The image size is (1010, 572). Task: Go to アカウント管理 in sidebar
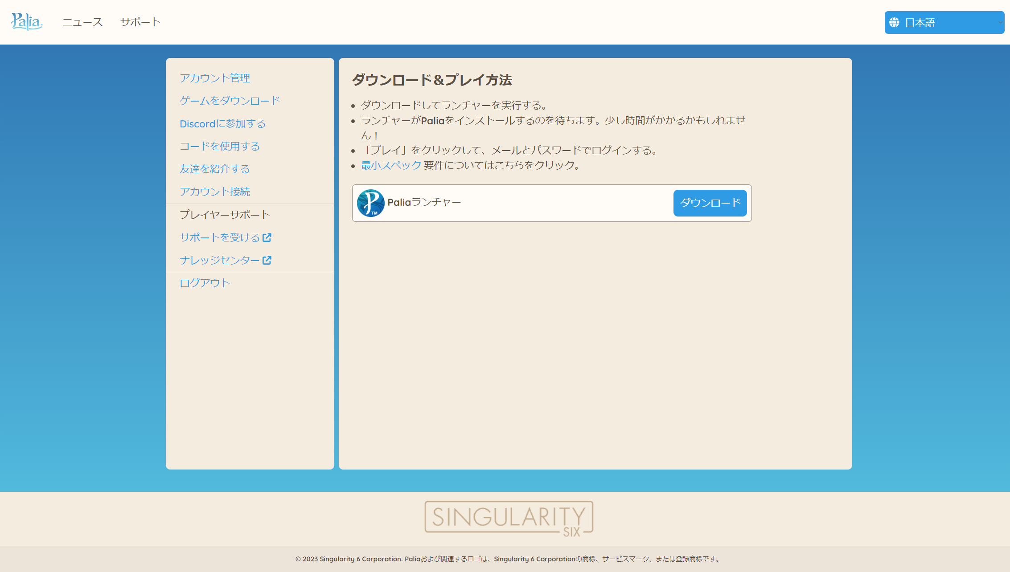click(215, 78)
